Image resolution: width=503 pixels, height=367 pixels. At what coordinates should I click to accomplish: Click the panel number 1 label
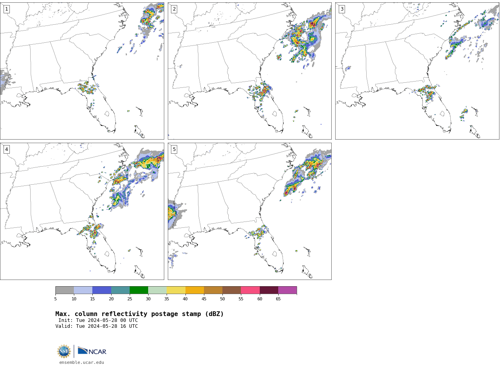(x=6, y=9)
